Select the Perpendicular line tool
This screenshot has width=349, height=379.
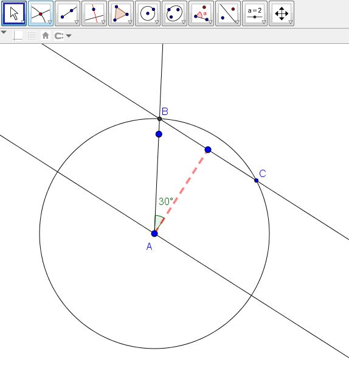point(94,13)
